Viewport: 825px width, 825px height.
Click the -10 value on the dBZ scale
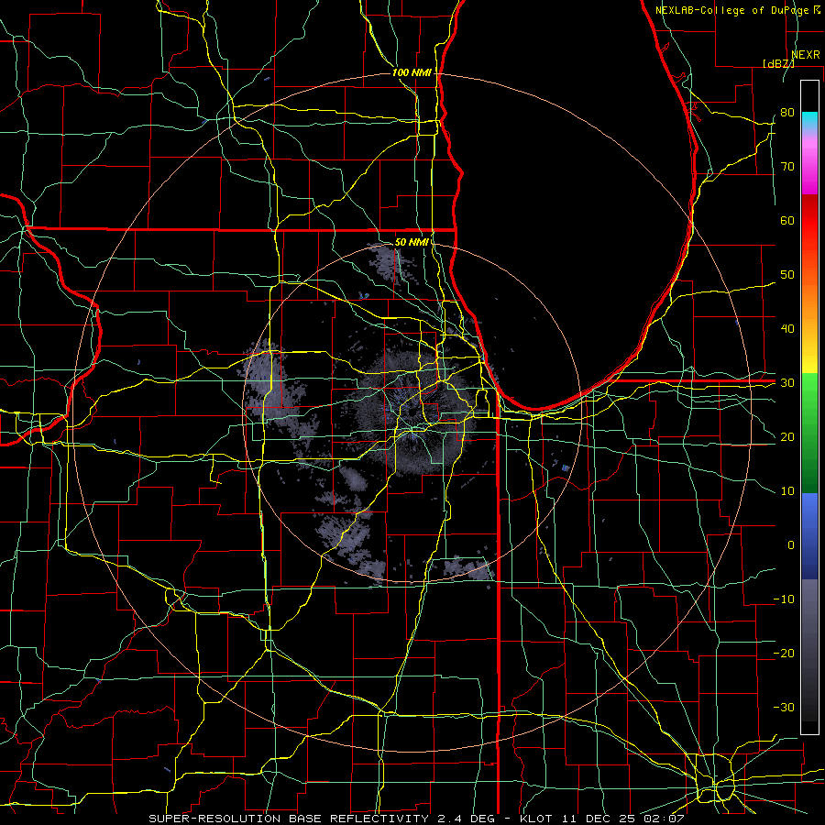[784, 599]
